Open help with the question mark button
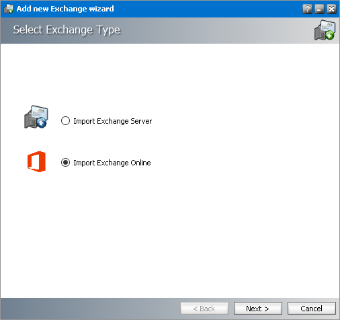 pos(307,9)
